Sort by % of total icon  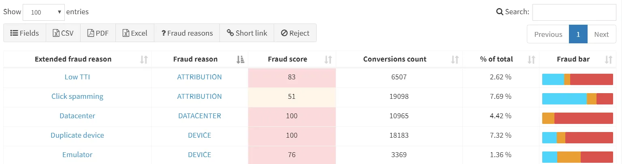point(531,60)
